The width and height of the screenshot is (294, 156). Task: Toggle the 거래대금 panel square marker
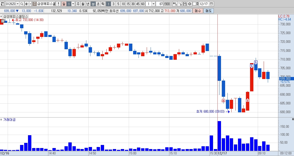1,120
